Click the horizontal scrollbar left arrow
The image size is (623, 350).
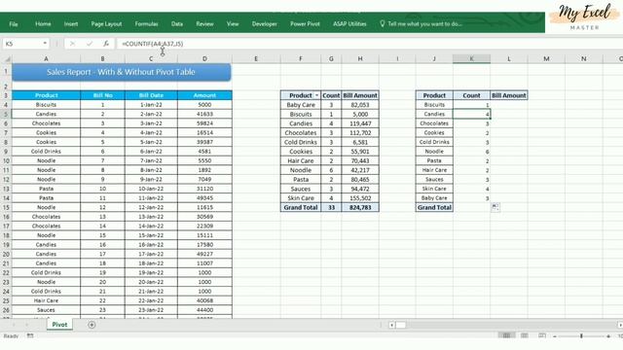(391, 325)
